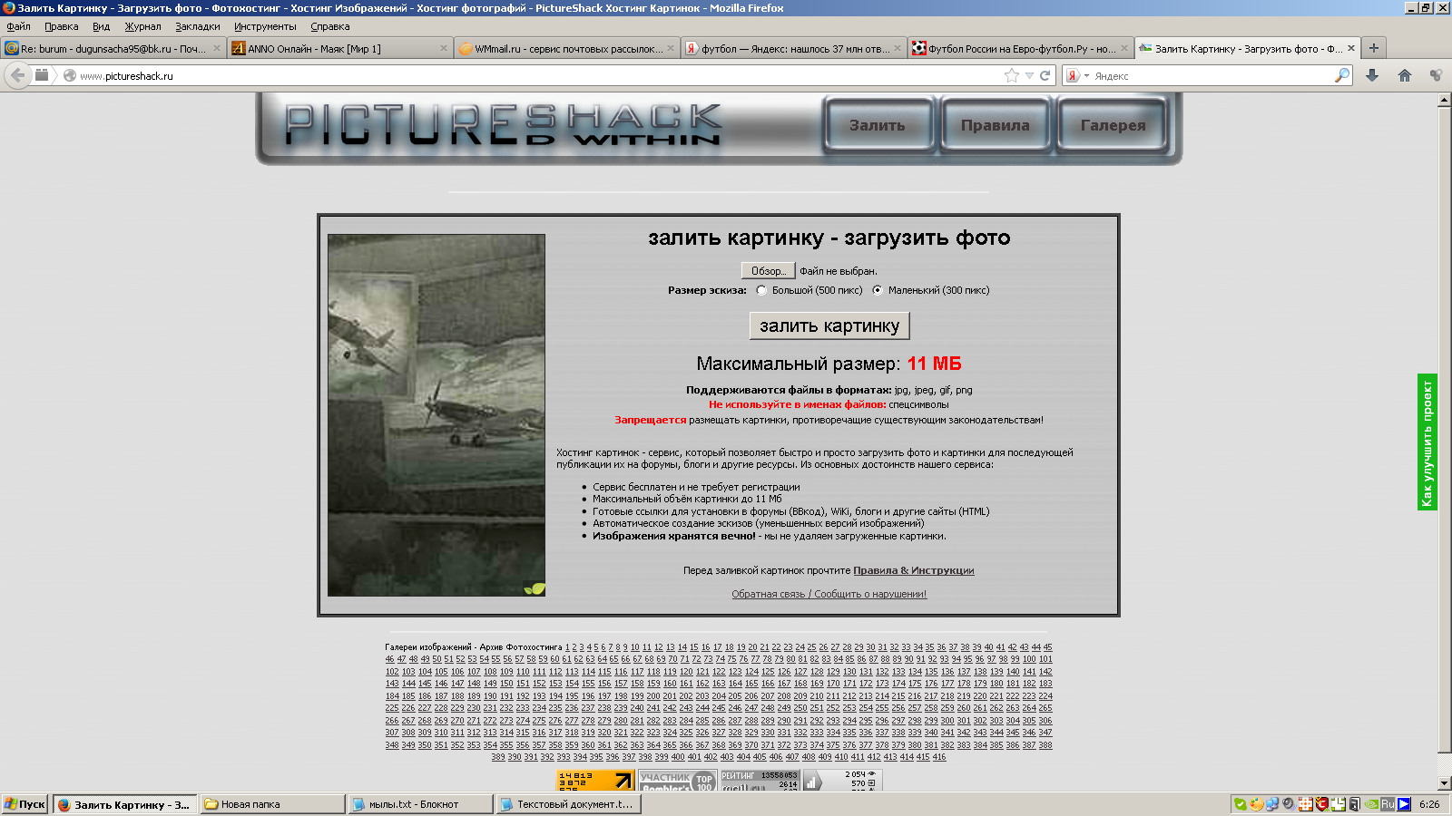Click the PictureShack logo banner
Viewport: 1452px width, 816px height.
pyautogui.click(x=504, y=125)
